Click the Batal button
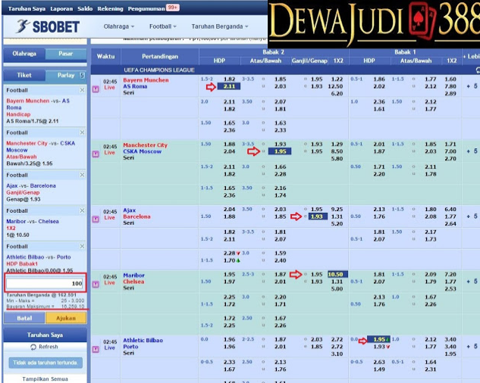The height and width of the screenshot is (383, 480). 24,318
